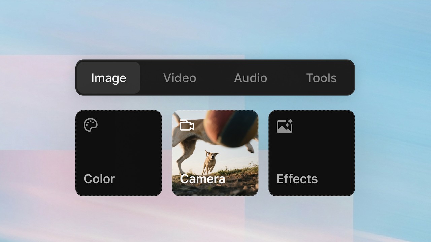Select the Audio tab
The image size is (431, 242).
(251, 78)
